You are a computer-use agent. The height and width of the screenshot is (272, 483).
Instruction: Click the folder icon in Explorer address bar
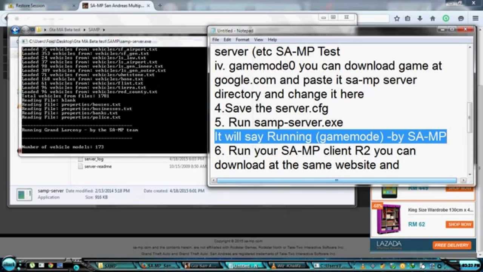39,29
